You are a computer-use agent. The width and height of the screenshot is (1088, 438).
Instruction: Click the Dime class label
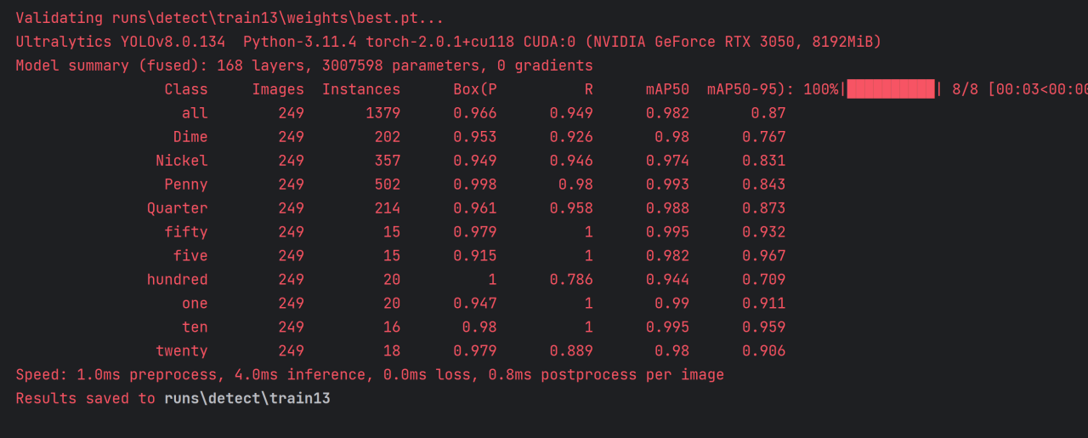point(190,137)
